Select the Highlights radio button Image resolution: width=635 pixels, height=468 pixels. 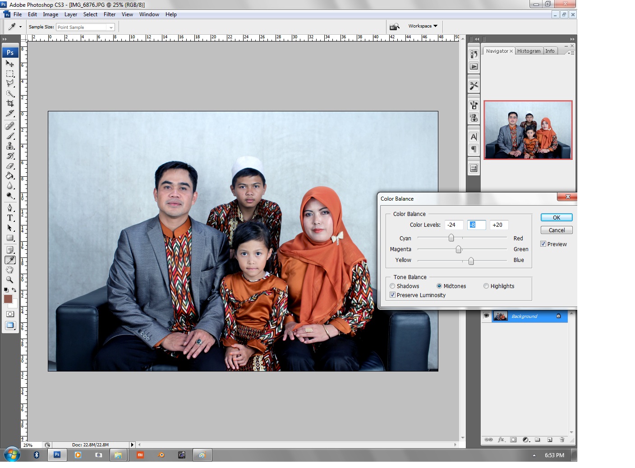coord(486,286)
